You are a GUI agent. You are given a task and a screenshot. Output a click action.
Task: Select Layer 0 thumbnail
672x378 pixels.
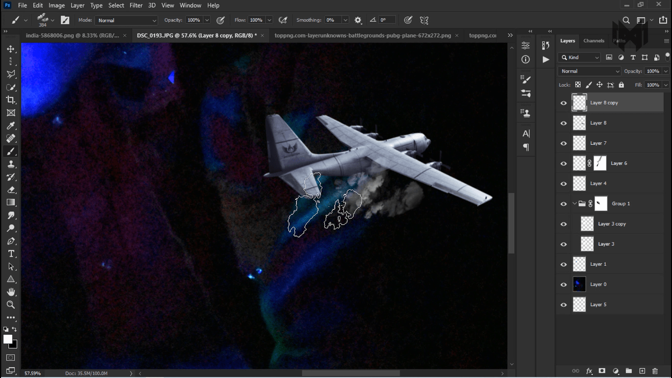[x=580, y=284]
